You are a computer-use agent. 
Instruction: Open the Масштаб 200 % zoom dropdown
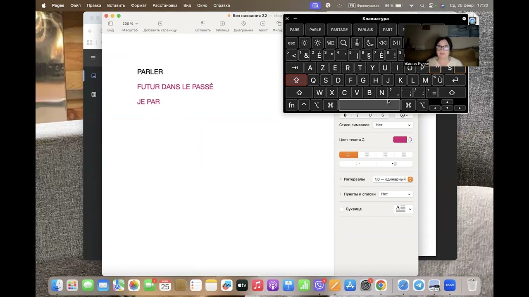130,24
